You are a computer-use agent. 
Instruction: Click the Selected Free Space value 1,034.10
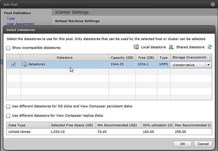tap(57, 132)
